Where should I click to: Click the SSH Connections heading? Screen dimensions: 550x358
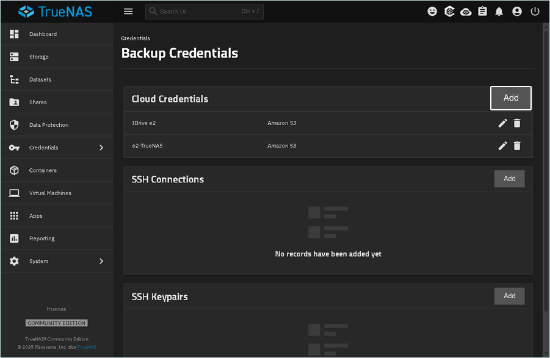[x=168, y=179]
